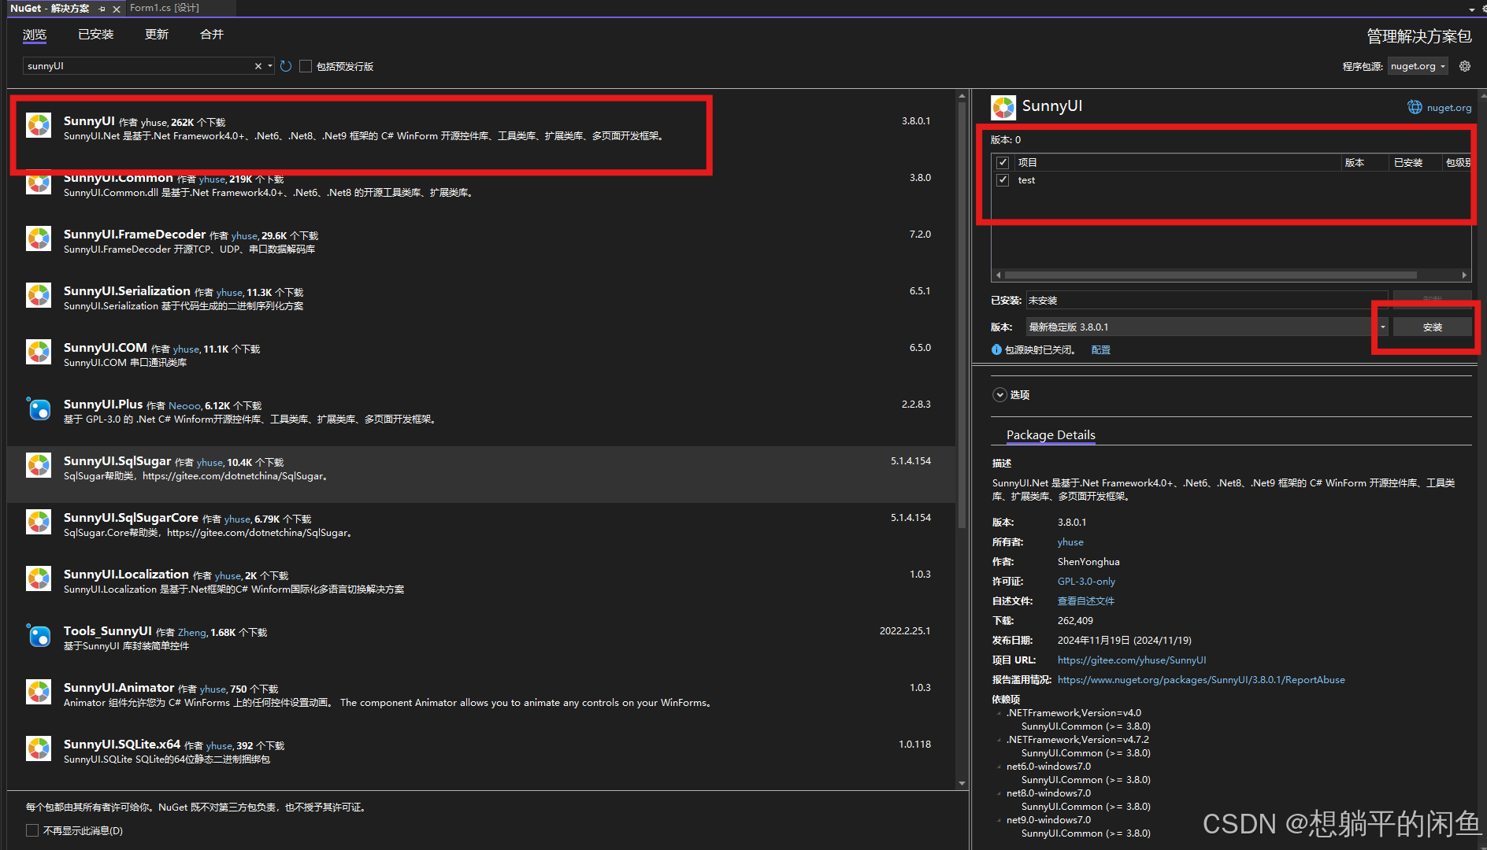Select the test project row name
This screenshot has height=850, width=1487.
(x=1026, y=180)
